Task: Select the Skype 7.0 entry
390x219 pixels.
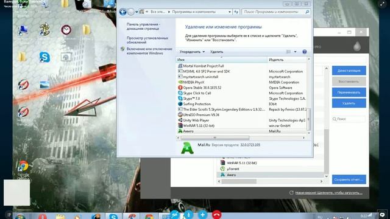Action: [x=191, y=99]
